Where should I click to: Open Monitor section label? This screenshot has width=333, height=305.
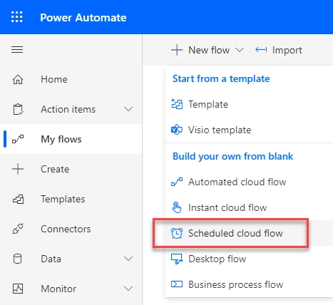[58, 289]
